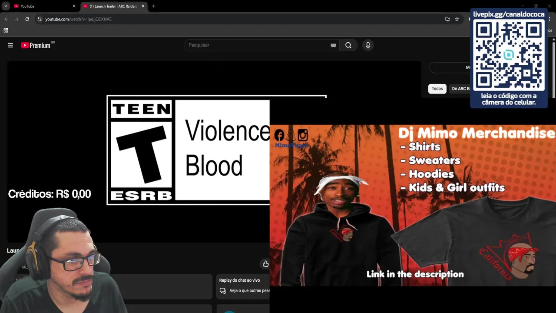Image resolution: width=556 pixels, height=313 pixels.
Task: Start voice search with the microphone
Action: pyautogui.click(x=368, y=45)
